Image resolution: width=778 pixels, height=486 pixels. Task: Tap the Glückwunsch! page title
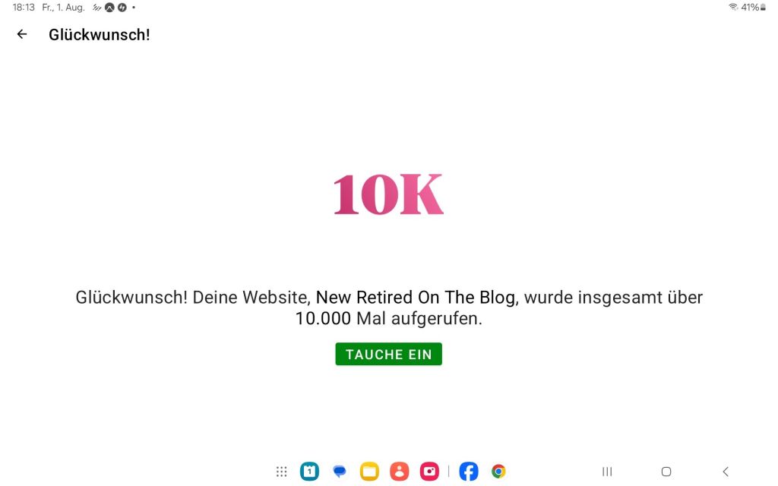100,35
